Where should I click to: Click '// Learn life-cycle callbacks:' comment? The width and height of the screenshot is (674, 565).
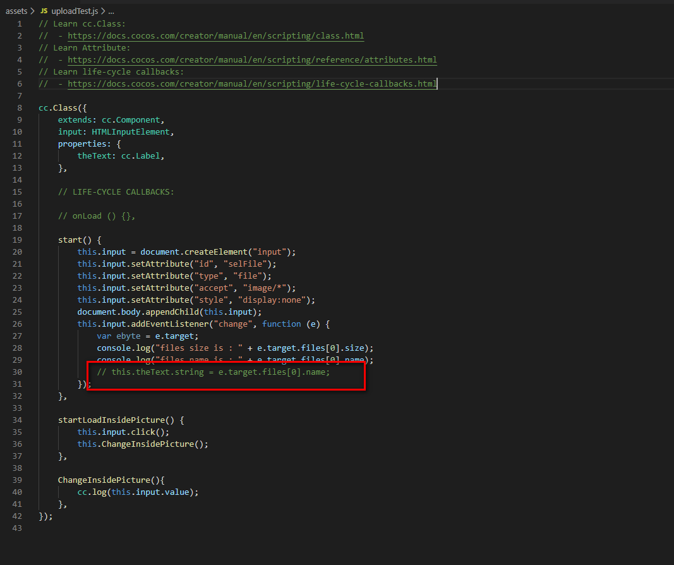coord(111,72)
